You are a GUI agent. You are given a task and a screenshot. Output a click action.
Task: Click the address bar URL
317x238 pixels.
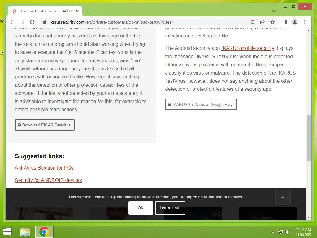(111, 22)
